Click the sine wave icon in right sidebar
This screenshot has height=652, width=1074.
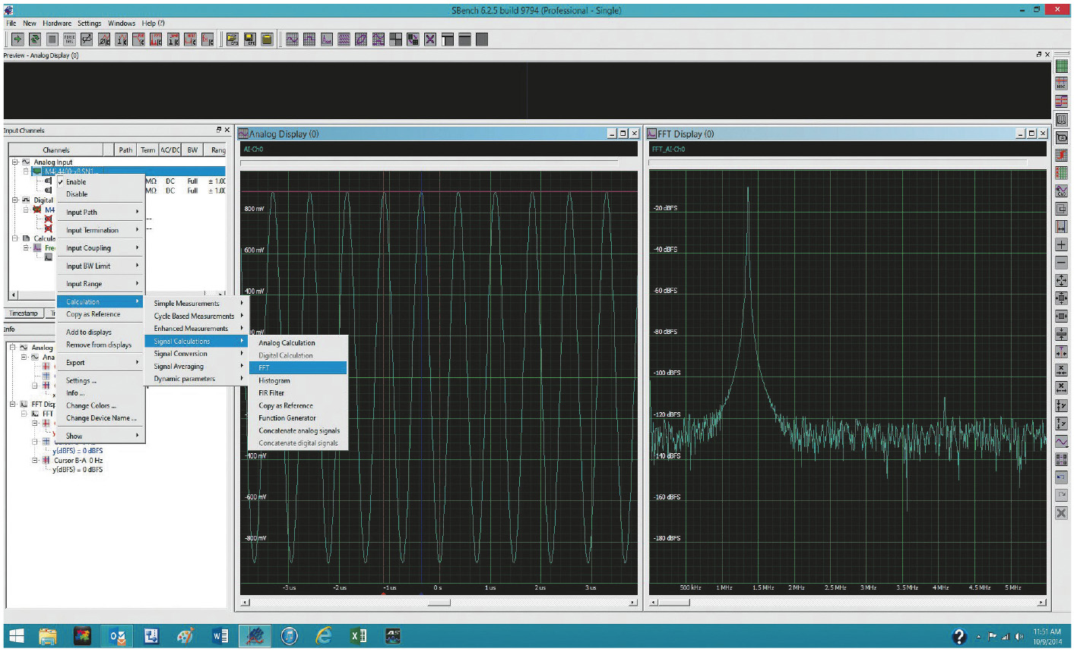click(x=1062, y=441)
